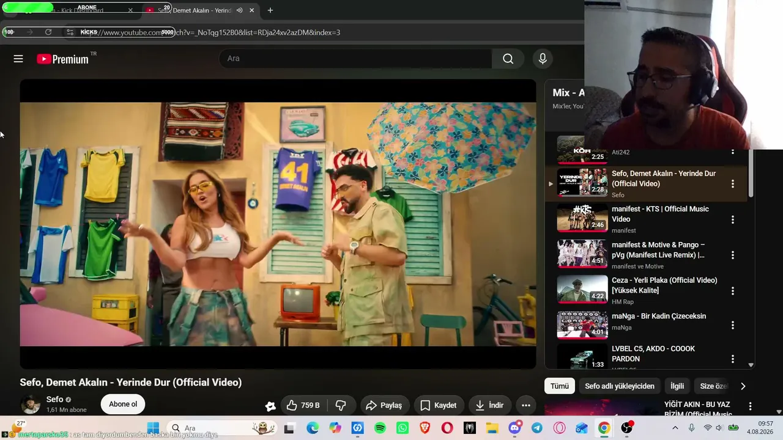
Task: Open the YouTube guide hamburger menu
Action: coord(18,59)
